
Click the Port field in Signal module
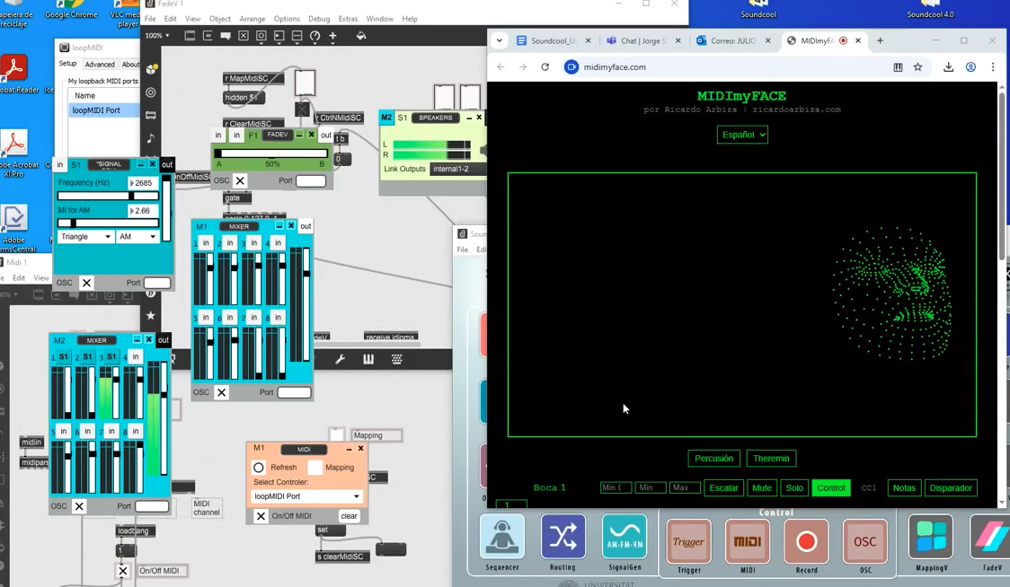pos(156,283)
